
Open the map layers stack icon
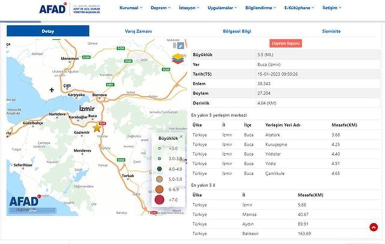[x=178, y=59]
